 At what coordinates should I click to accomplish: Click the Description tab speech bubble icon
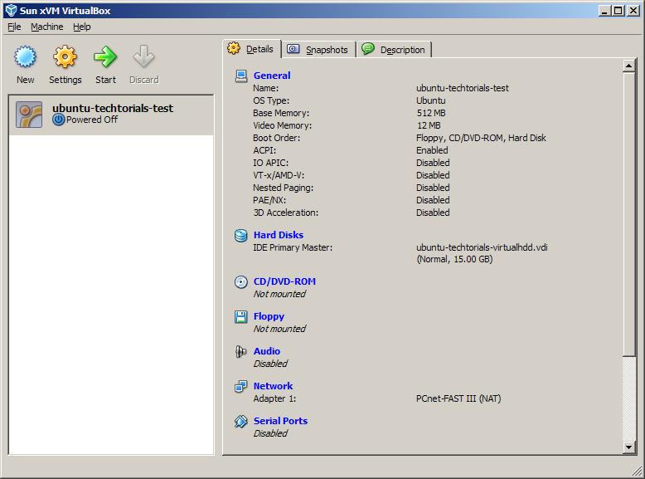coord(368,49)
